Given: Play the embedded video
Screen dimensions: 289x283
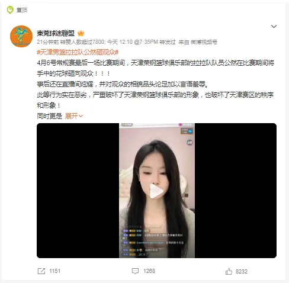Looking at the screenshot, I should [x=156, y=191].
